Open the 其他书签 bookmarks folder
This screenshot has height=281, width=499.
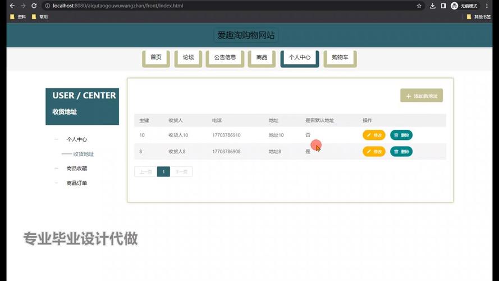[x=478, y=17]
